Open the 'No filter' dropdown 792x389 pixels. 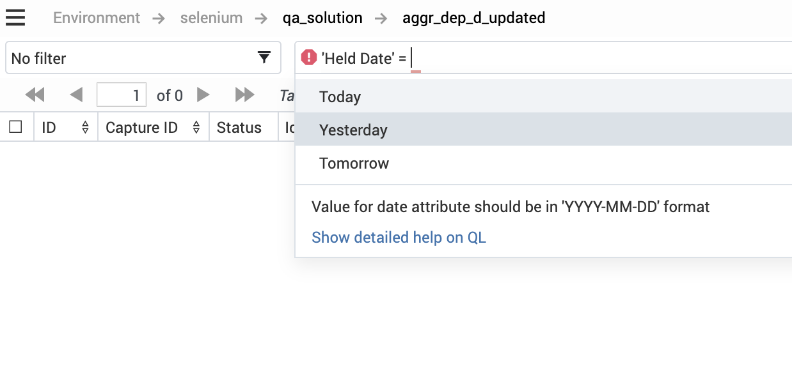click(143, 58)
